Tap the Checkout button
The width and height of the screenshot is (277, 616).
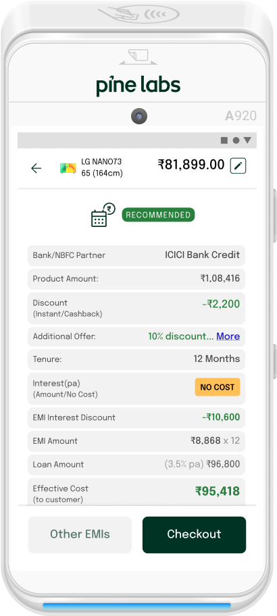(x=194, y=535)
